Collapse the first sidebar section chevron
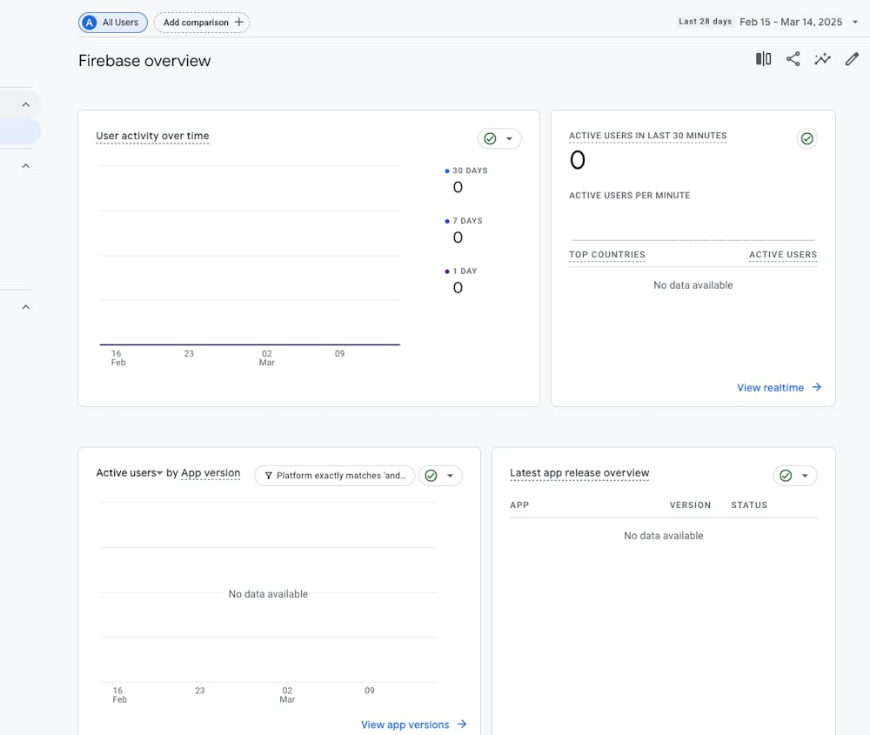 tap(25, 104)
